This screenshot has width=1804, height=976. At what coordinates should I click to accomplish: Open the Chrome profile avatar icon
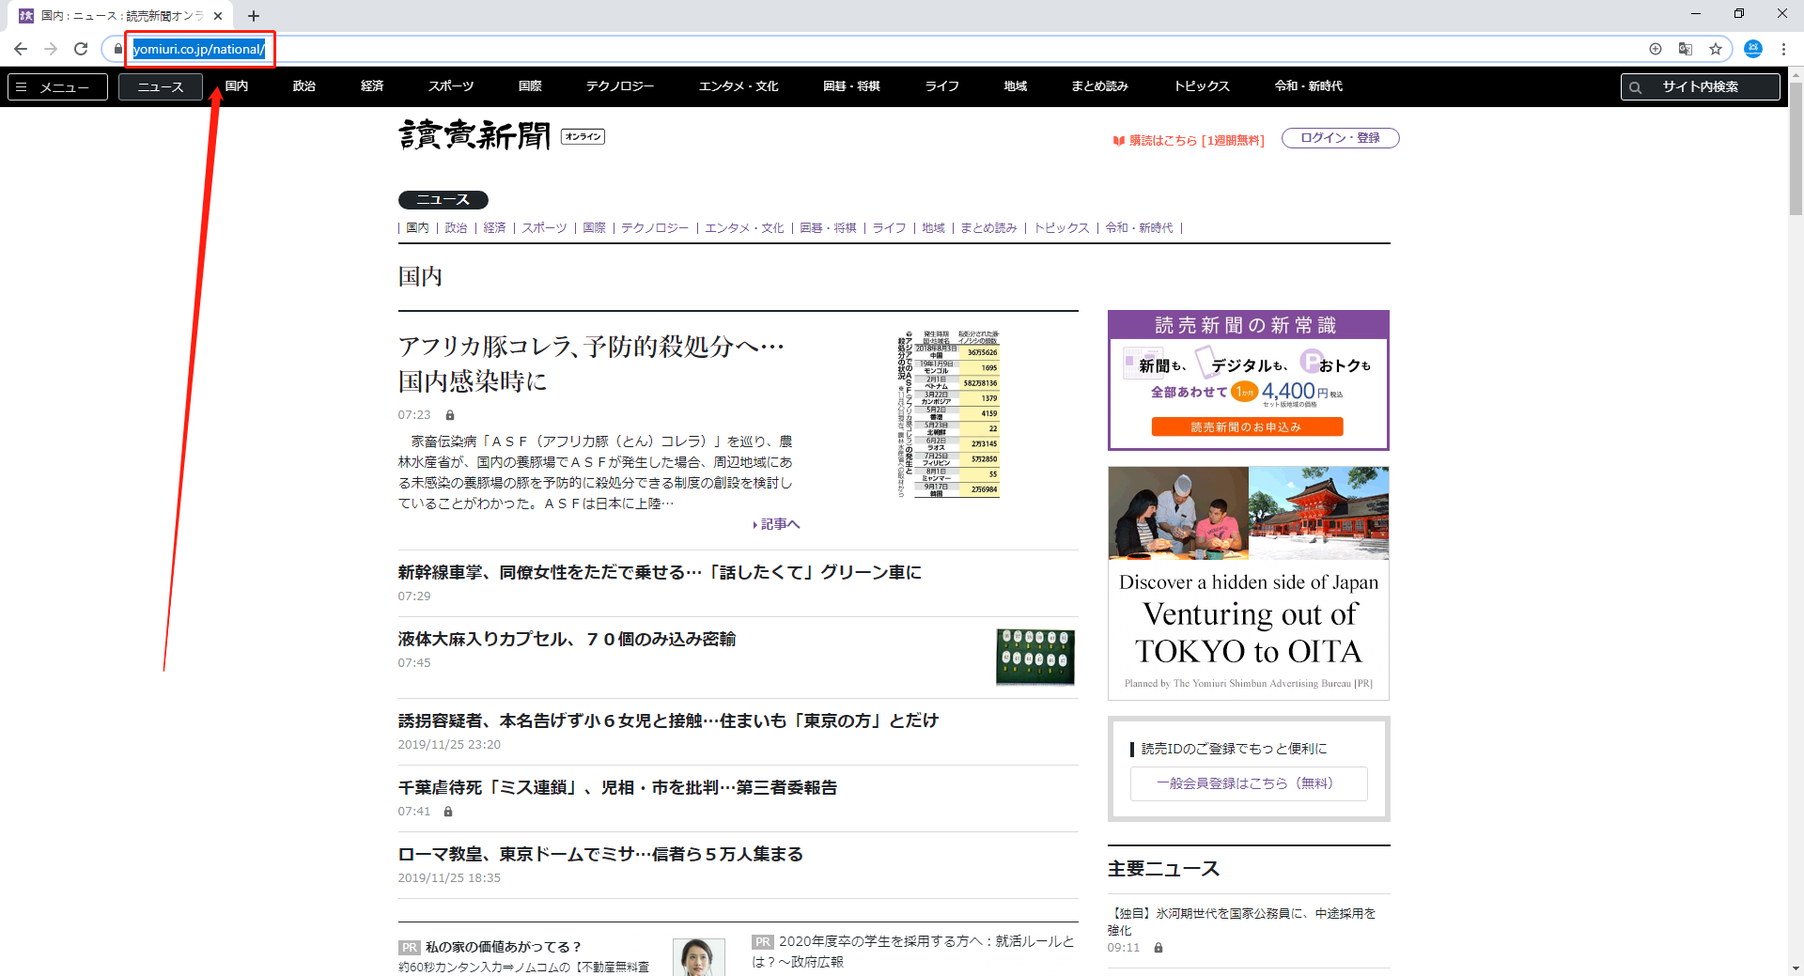tap(1752, 48)
